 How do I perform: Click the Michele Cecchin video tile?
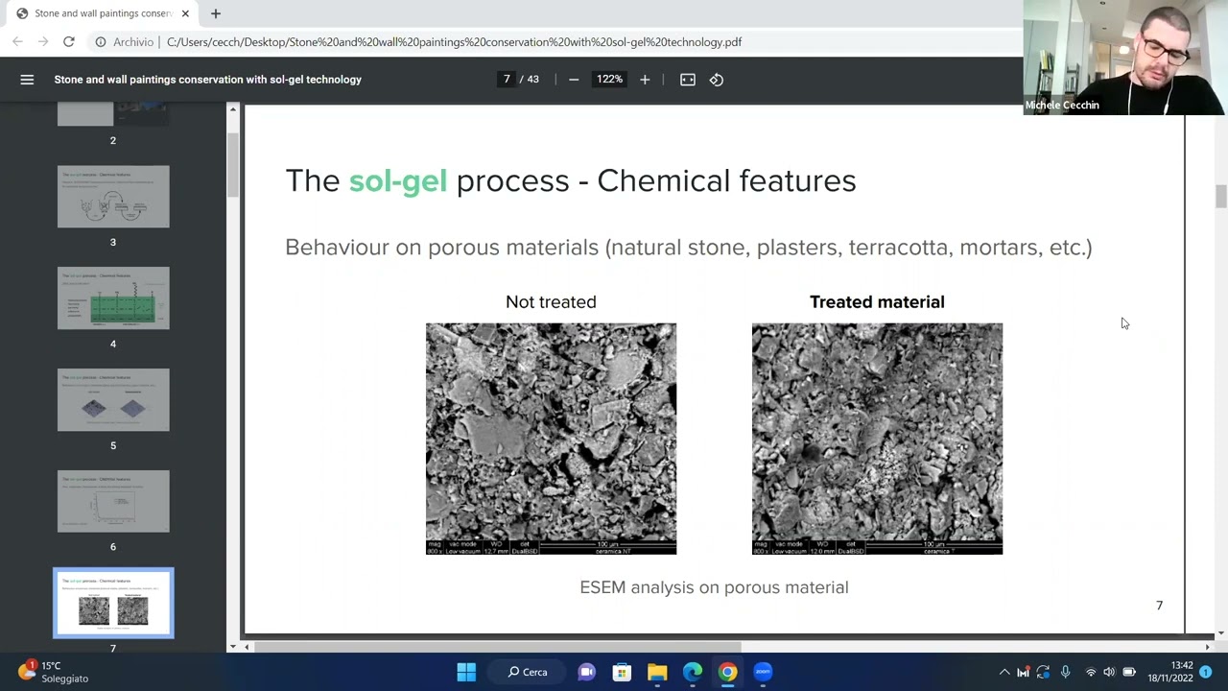1125,58
